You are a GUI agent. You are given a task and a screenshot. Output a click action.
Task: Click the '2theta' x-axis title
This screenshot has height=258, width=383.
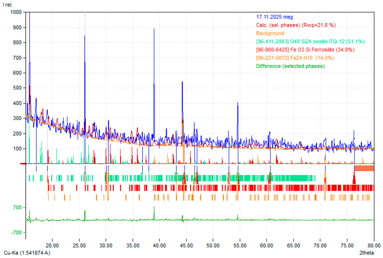coord(366,253)
